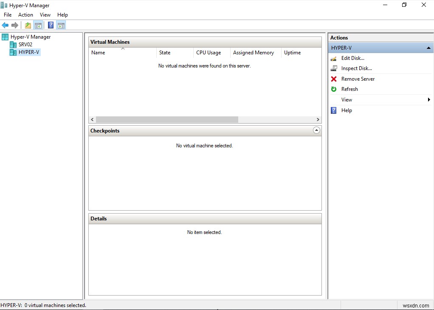The width and height of the screenshot is (434, 310).
Task: Click the green Refresh icon
Action: (x=334, y=89)
